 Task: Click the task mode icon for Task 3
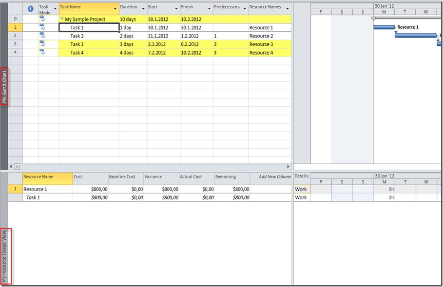(42, 44)
